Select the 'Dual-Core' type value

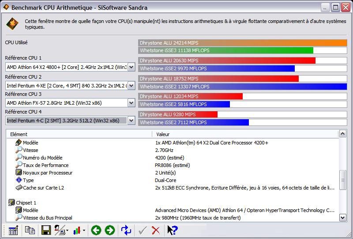[x=165, y=180]
